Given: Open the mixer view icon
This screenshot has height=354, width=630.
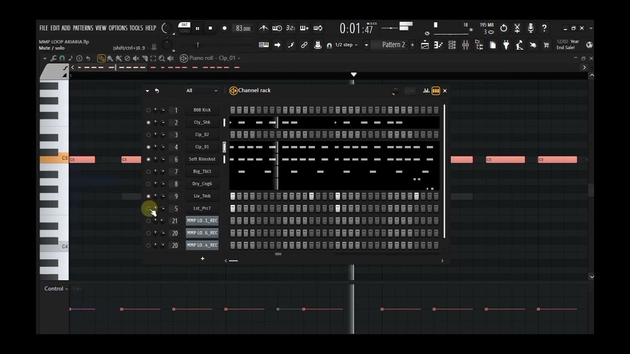Looking at the screenshot, I should point(465,45).
